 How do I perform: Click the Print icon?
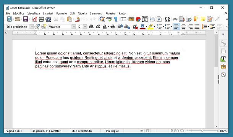click(x=41, y=19)
